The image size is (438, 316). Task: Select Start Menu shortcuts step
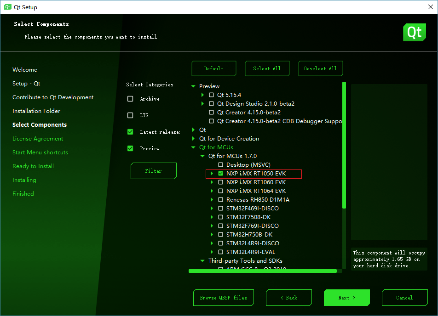point(40,152)
